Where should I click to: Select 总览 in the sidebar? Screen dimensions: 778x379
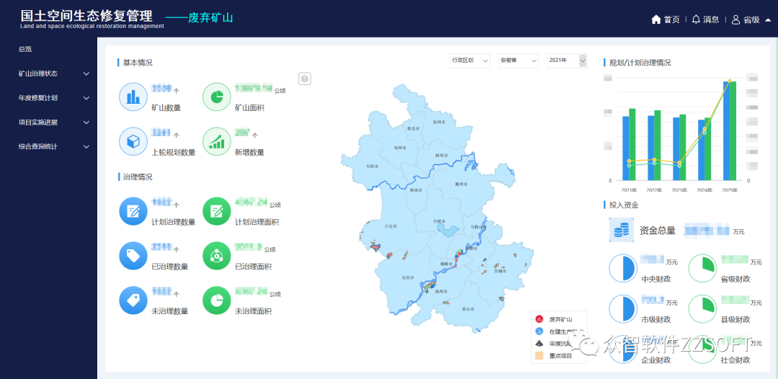pyautogui.click(x=25, y=49)
